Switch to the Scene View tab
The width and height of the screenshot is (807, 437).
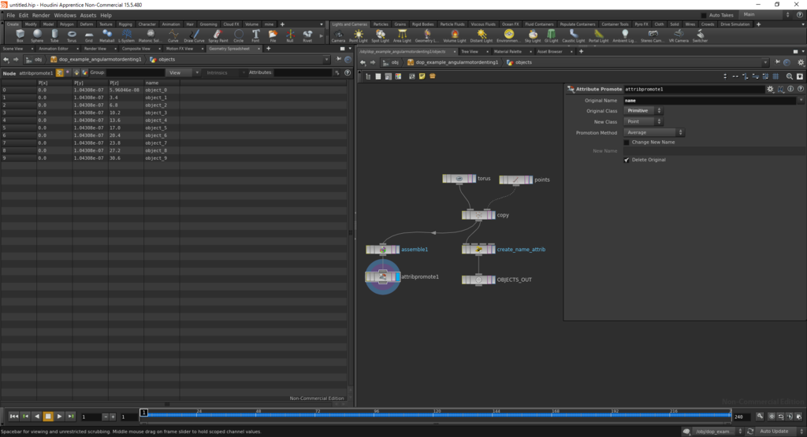(x=13, y=49)
